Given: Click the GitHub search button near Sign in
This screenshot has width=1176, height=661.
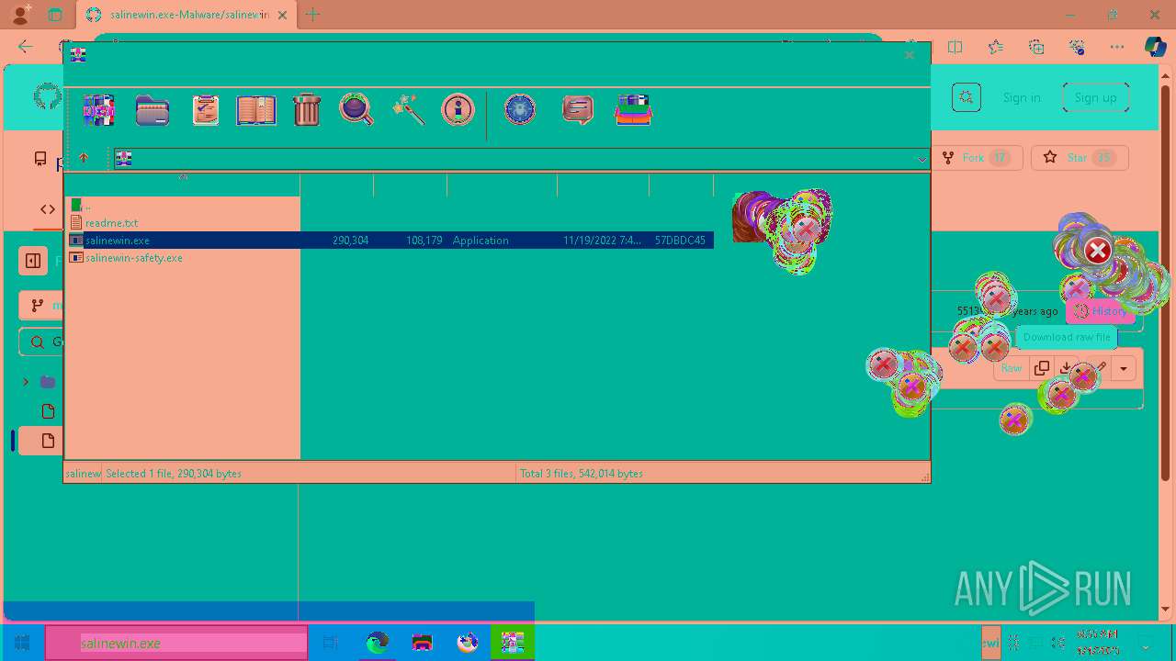Looking at the screenshot, I should pyautogui.click(x=967, y=97).
